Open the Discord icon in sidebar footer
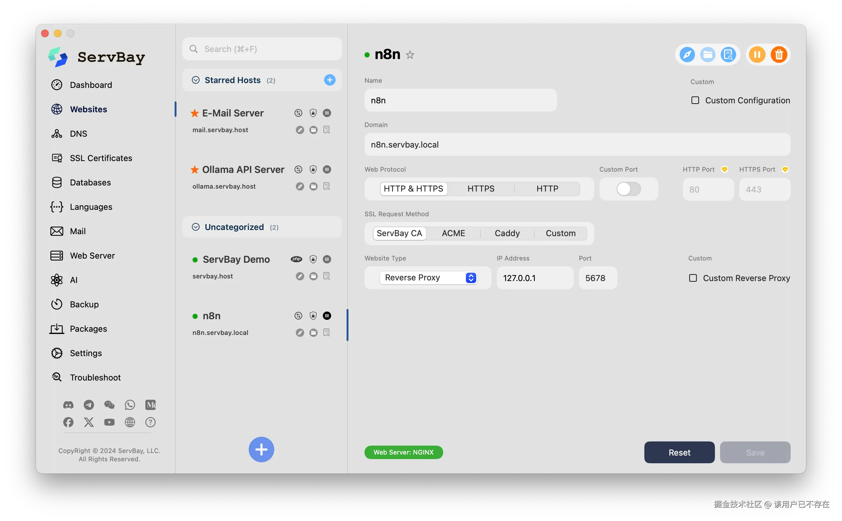The height and width of the screenshot is (521, 842). coord(68,405)
